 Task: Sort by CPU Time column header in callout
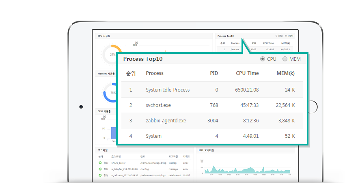coord(247,73)
